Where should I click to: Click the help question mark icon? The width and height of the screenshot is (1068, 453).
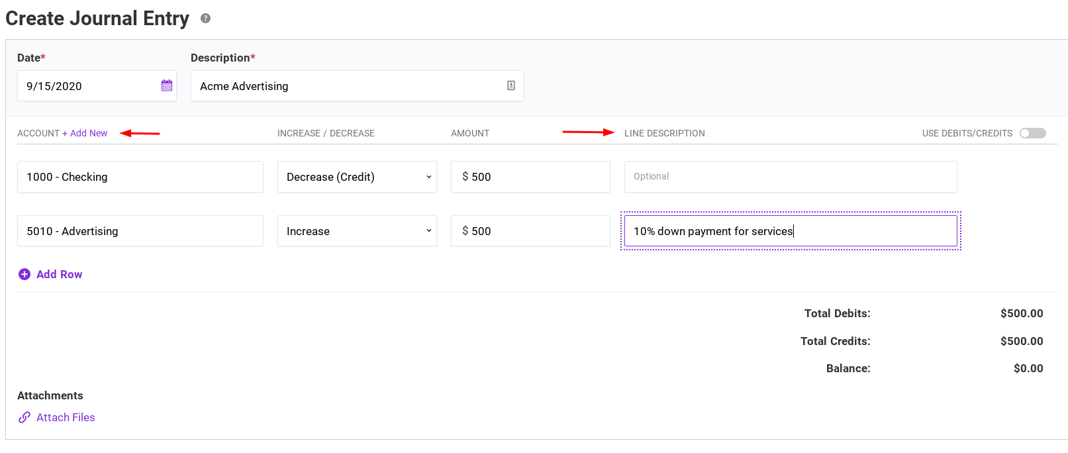[x=206, y=19]
